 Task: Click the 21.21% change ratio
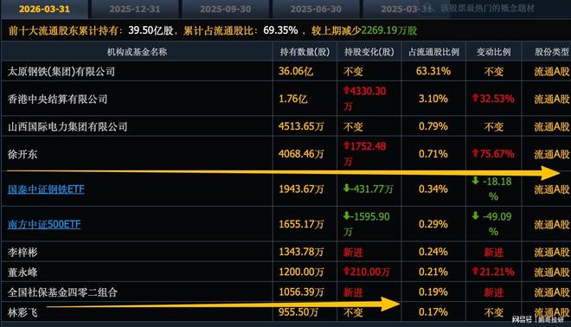pos(493,272)
